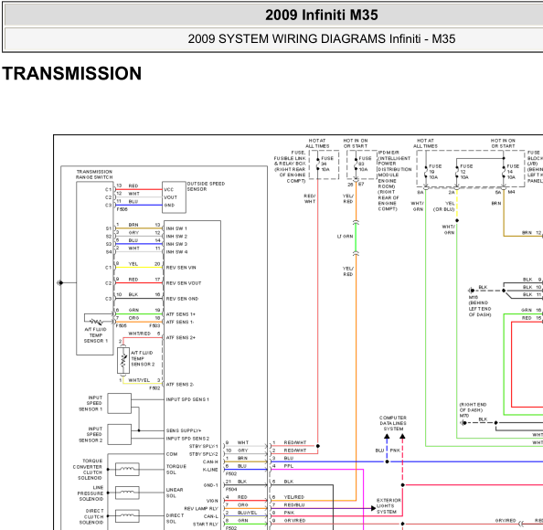
Task: Click the "SENS SUPPLY+" terminal label
Action: [184, 430]
